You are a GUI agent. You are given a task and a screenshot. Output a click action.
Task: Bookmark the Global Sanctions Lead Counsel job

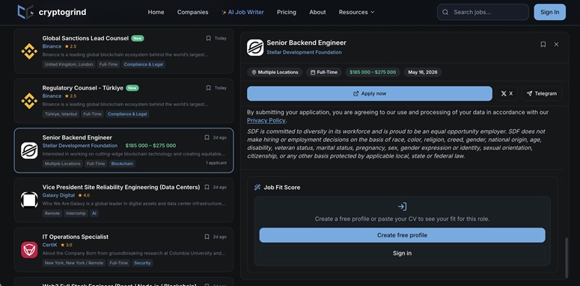(208, 38)
